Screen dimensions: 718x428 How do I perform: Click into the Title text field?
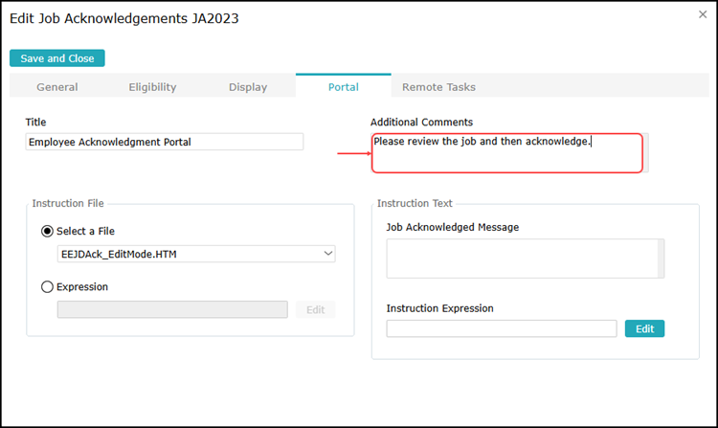165,142
